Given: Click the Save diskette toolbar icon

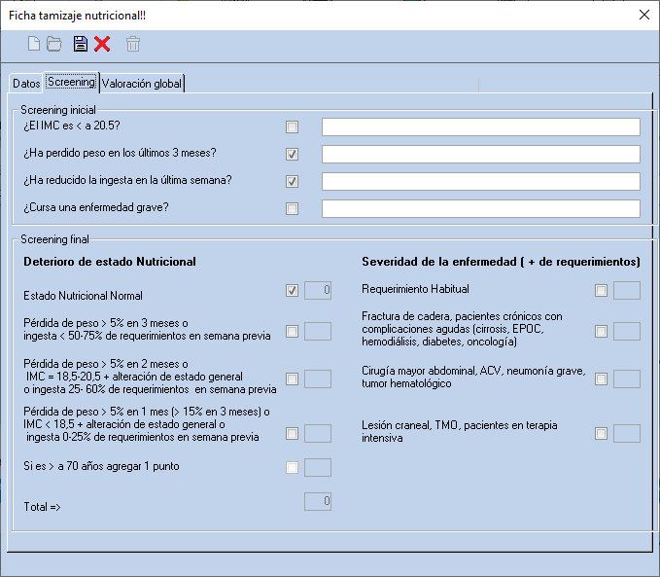Looking at the screenshot, I should pyautogui.click(x=81, y=44).
